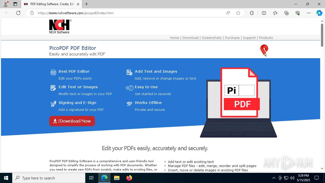325x183 pixels.
Task: Close the PDF Editing Software tab
Action: (x=78, y=4)
